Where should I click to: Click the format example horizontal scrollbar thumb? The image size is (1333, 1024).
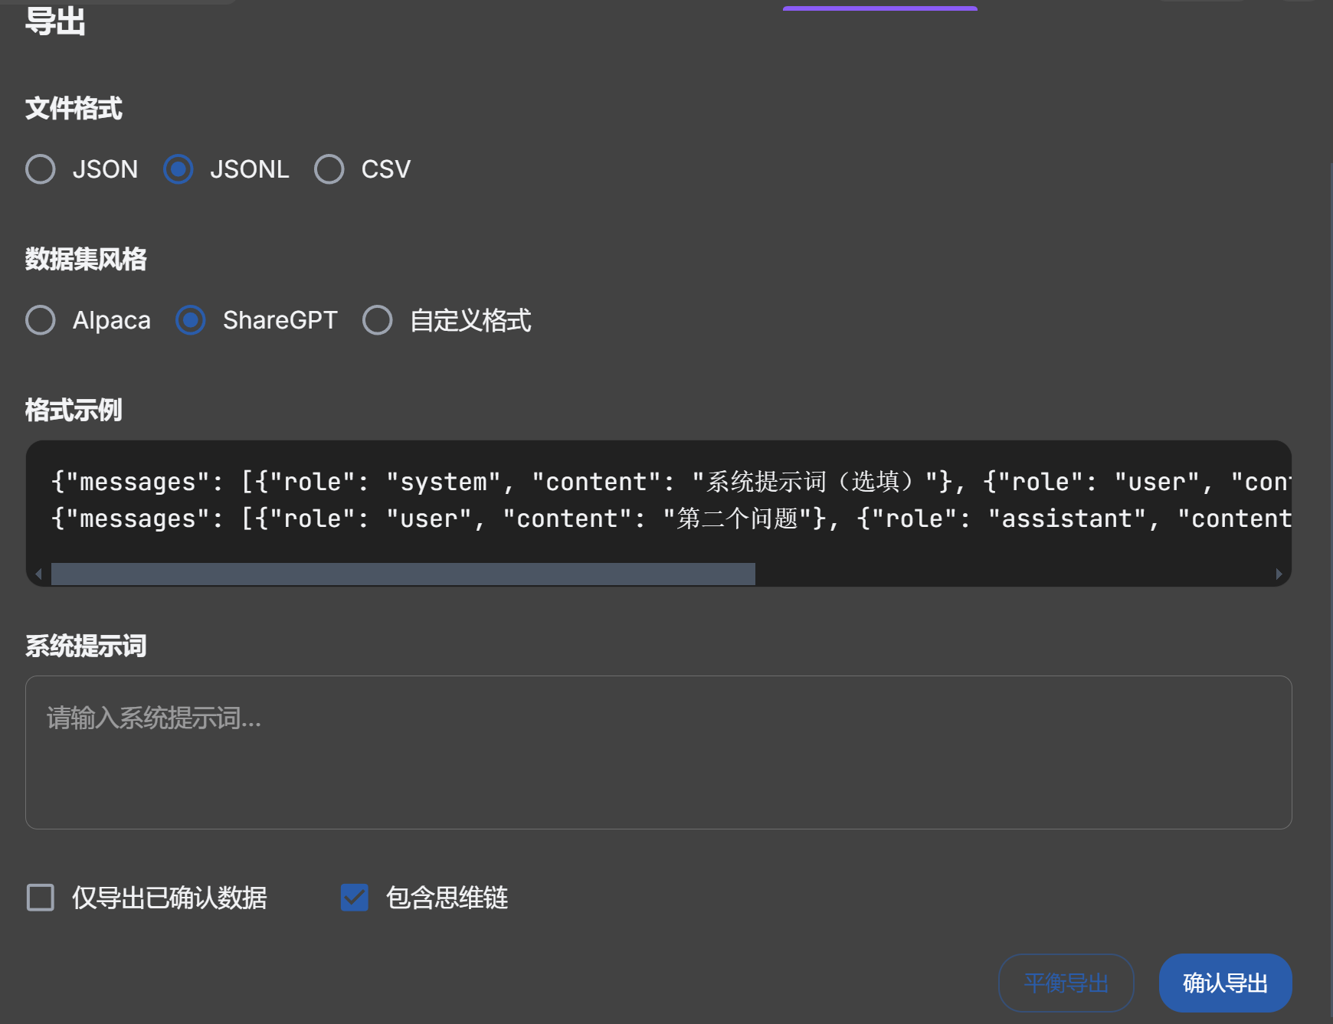coord(403,574)
